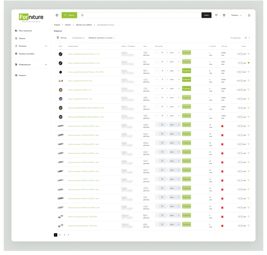This screenshot has height=255, width=267.
Task: Go to page 2 in pagination
Action: 60,235
